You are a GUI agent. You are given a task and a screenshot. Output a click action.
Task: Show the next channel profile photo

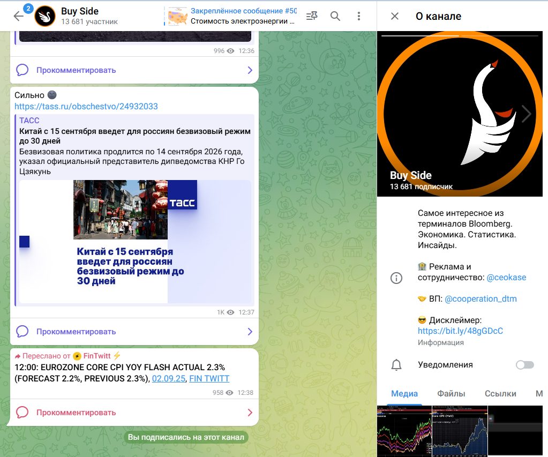coord(527,114)
